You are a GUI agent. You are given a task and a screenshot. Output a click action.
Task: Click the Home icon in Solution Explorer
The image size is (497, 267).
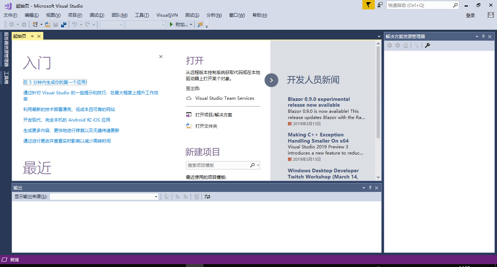(x=406, y=45)
